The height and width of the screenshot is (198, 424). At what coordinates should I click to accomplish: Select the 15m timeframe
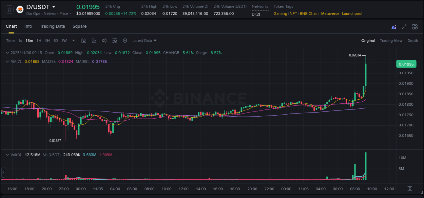[29, 40]
